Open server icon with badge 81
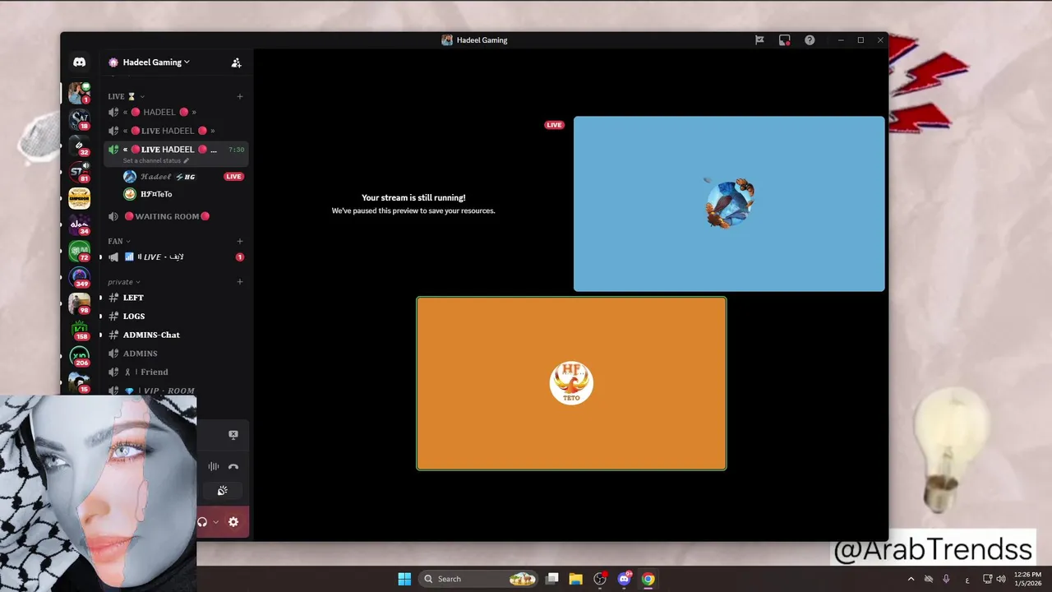The image size is (1052, 592). pos(79,173)
